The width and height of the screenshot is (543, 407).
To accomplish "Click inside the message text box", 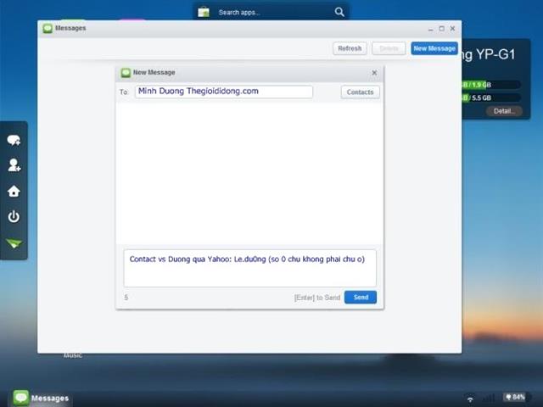I will coord(249,268).
